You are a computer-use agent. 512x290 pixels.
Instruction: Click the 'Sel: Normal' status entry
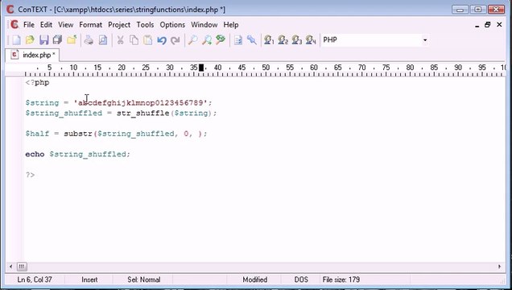click(143, 280)
